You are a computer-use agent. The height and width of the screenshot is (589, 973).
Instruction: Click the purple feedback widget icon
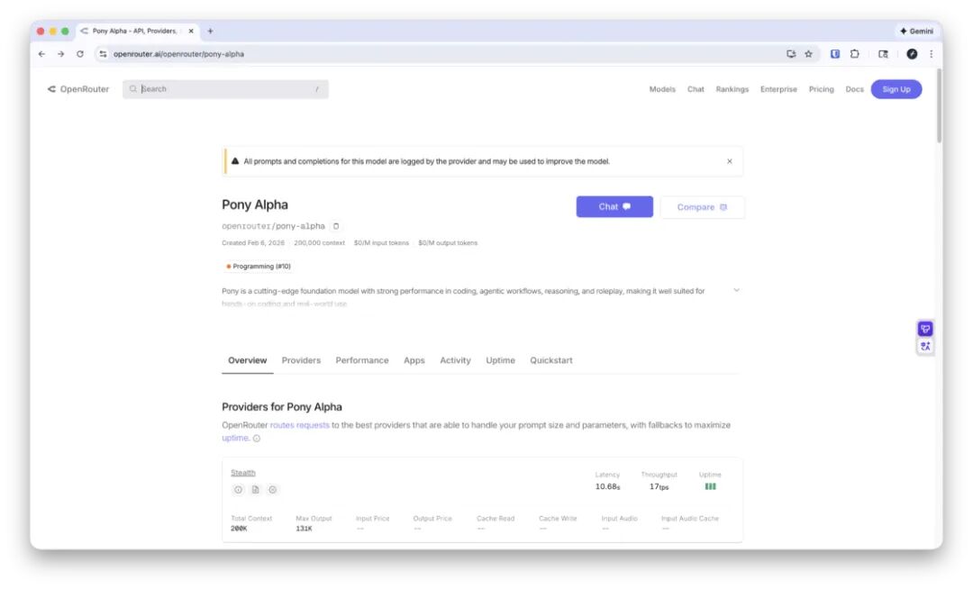coord(925,329)
